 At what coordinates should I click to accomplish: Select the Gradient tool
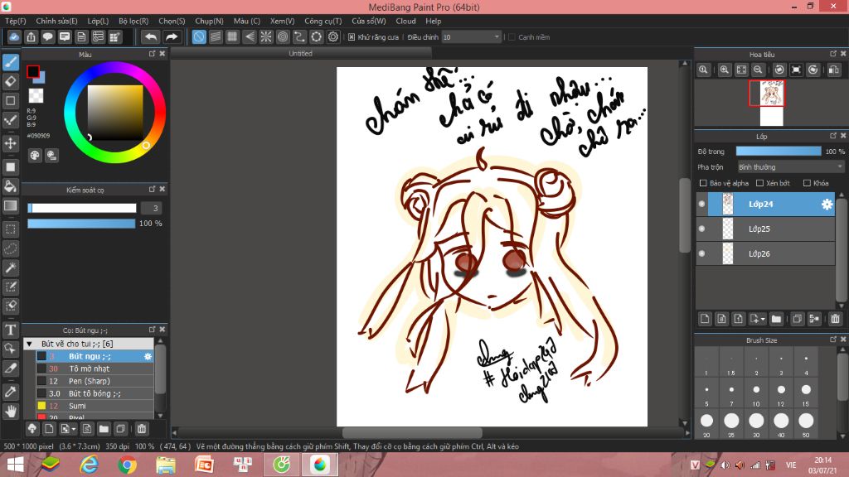[x=10, y=205]
